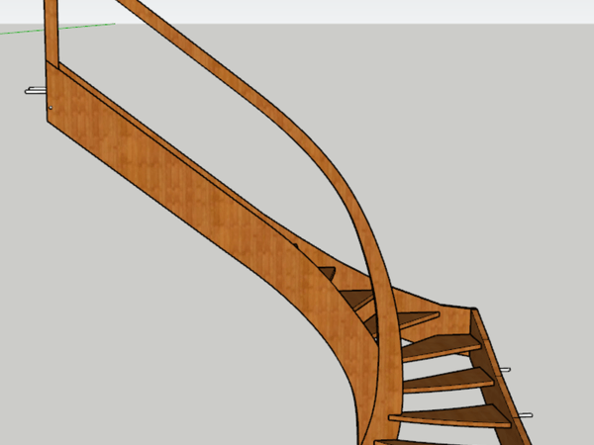Select the topmost visible stair tread
The width and height of the screenshot is (594, 445).
click(x=327, y=269)
